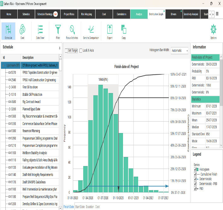The image size is (223, 210).
Task: Click Schedule list scroll up arrow
Action: tap(61, 56)
